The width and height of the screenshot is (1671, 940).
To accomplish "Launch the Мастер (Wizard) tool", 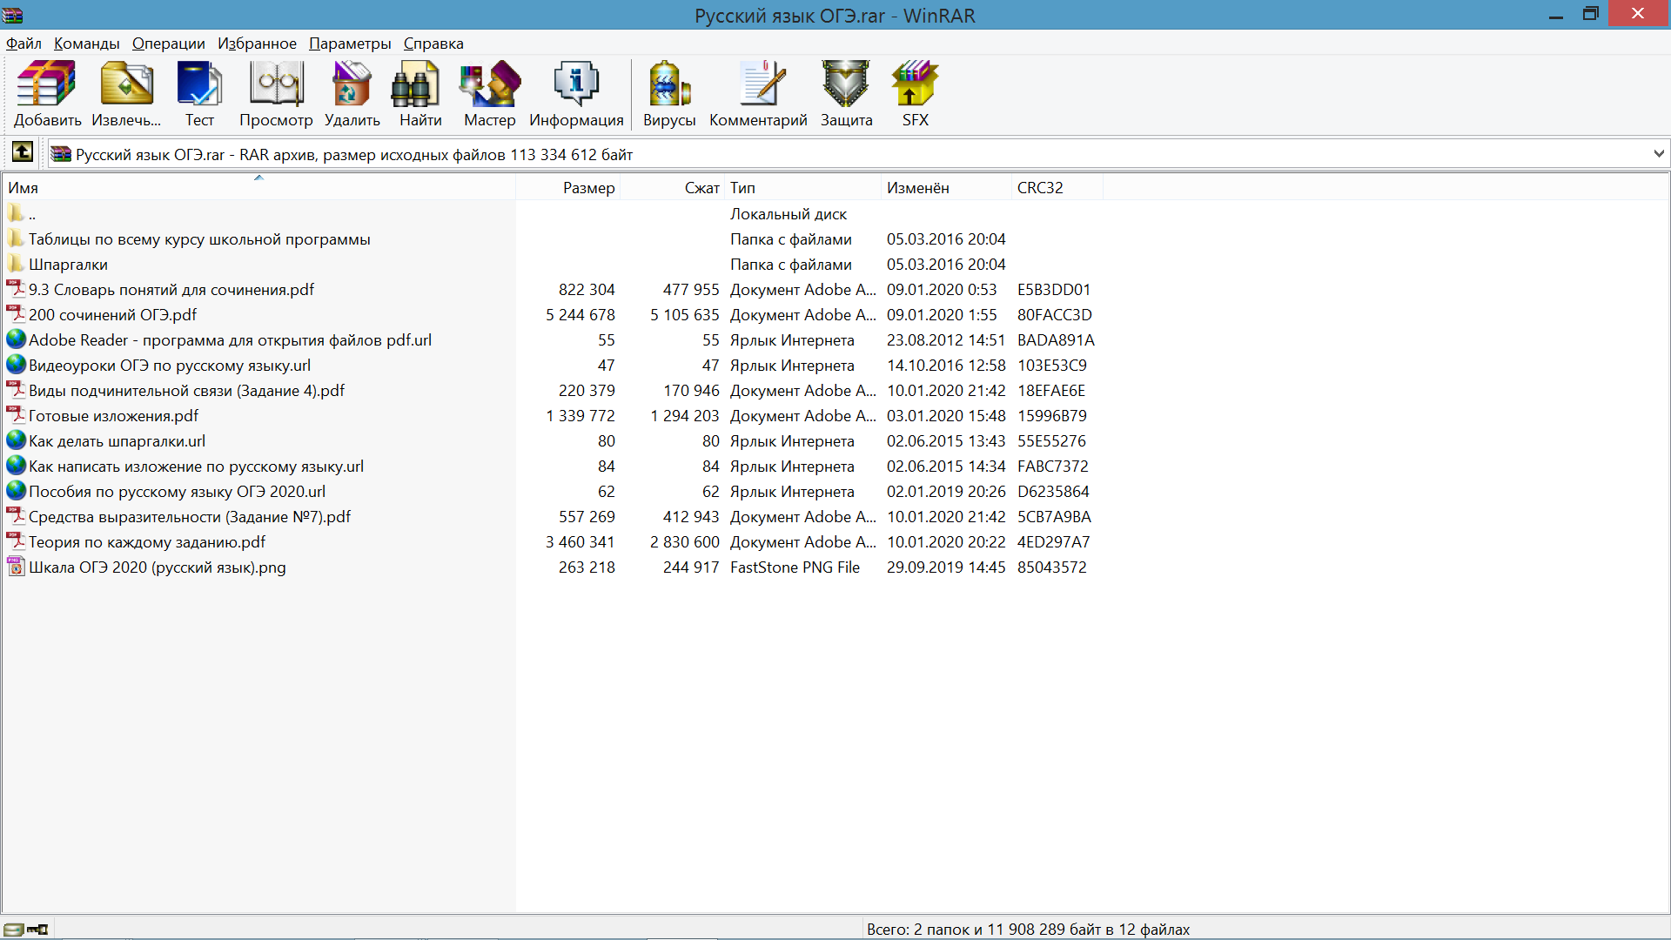I will [x=489, y=94].
